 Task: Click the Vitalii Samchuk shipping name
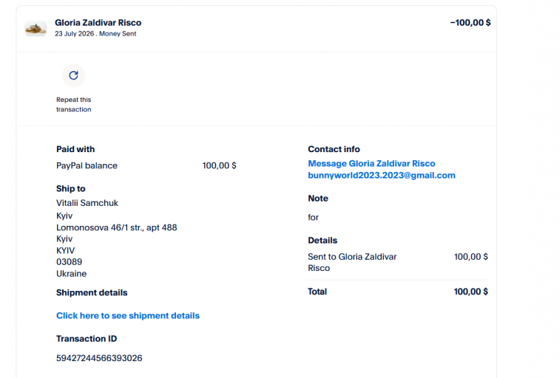87,203
